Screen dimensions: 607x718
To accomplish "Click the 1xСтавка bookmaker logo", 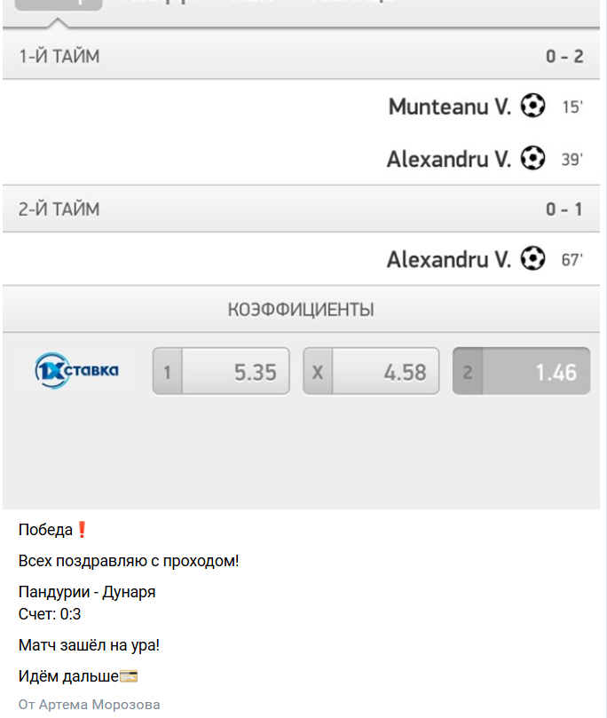I will [x=75, y=370].
